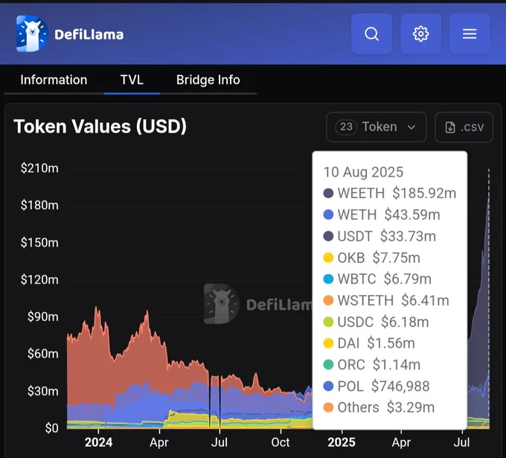506x458 pixels.
Task: Click the $120m y-axis label
Action: tap(39, 279)
